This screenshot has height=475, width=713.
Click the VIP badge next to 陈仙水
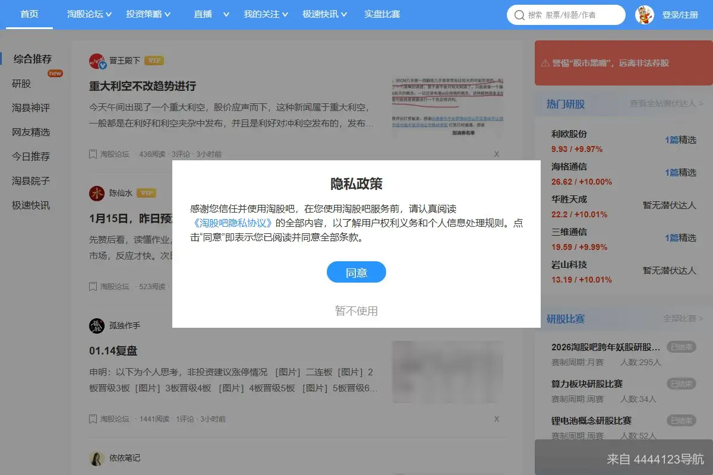tap(147, 193)
